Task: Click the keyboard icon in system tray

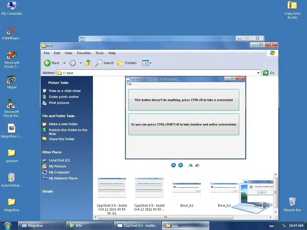Action: coord(272,226)
